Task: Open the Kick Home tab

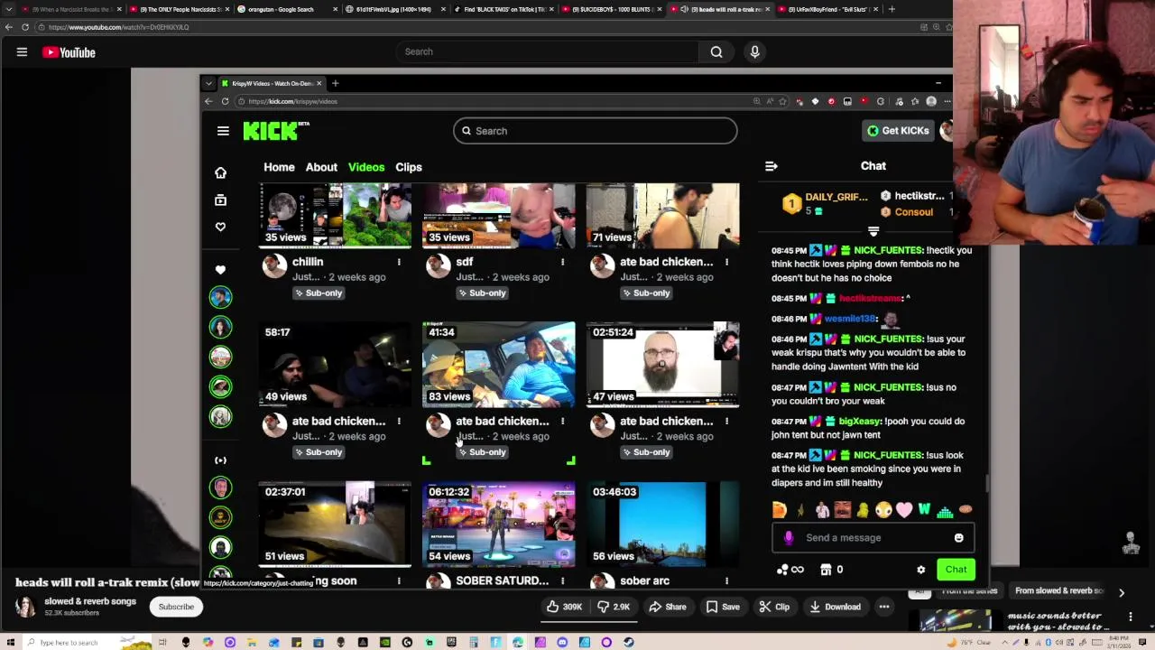Action: point(279,167)
